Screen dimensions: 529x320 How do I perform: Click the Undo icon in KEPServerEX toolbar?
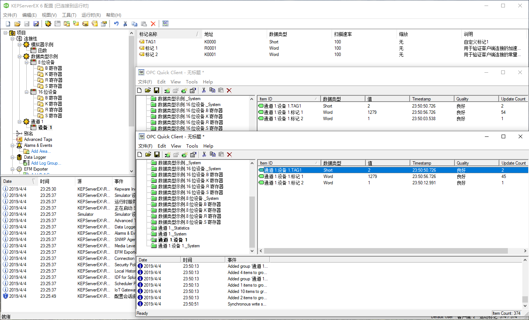tap(116, 23)
